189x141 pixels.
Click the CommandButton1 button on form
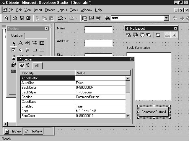click(154, 112)
